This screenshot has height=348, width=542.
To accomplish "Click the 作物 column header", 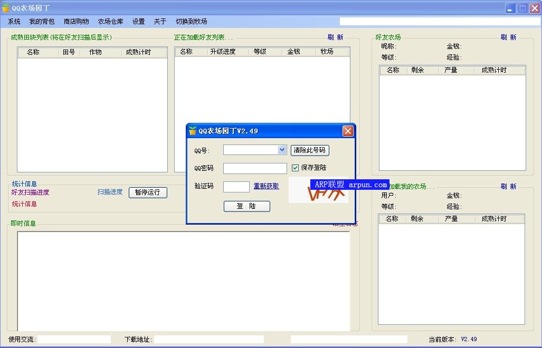I will [101, 52].
